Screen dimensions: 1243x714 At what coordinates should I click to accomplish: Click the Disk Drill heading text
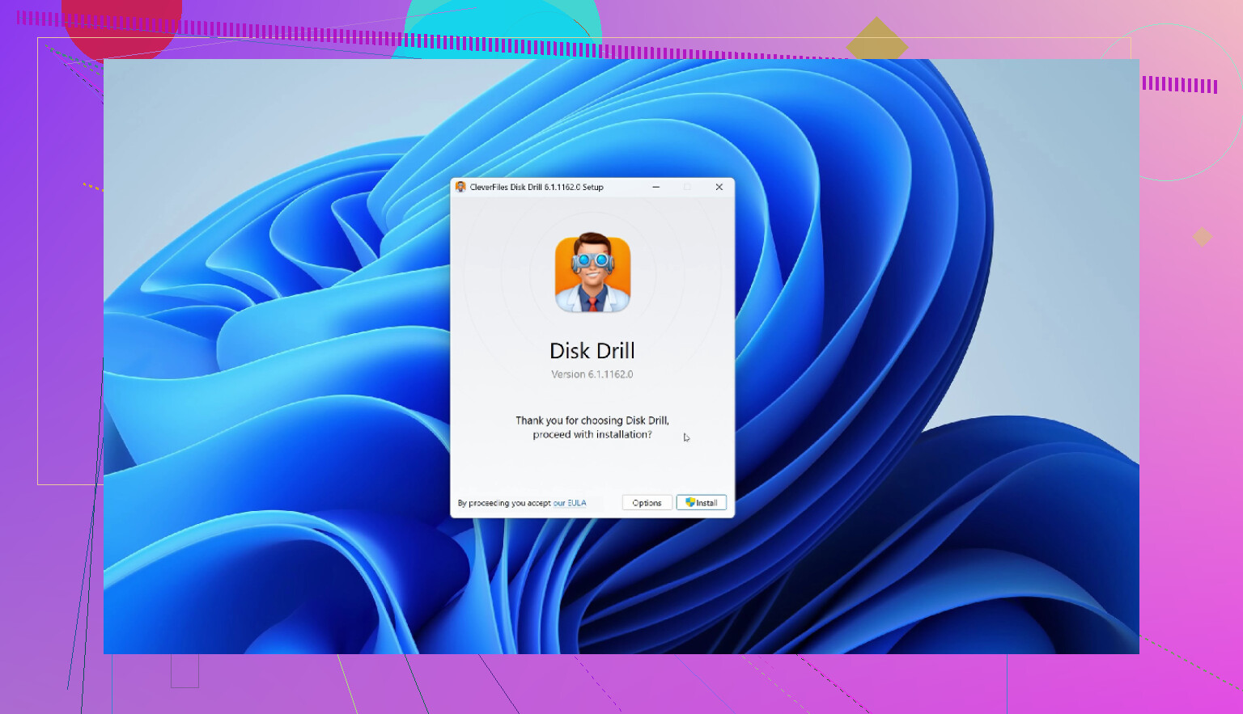592,351
